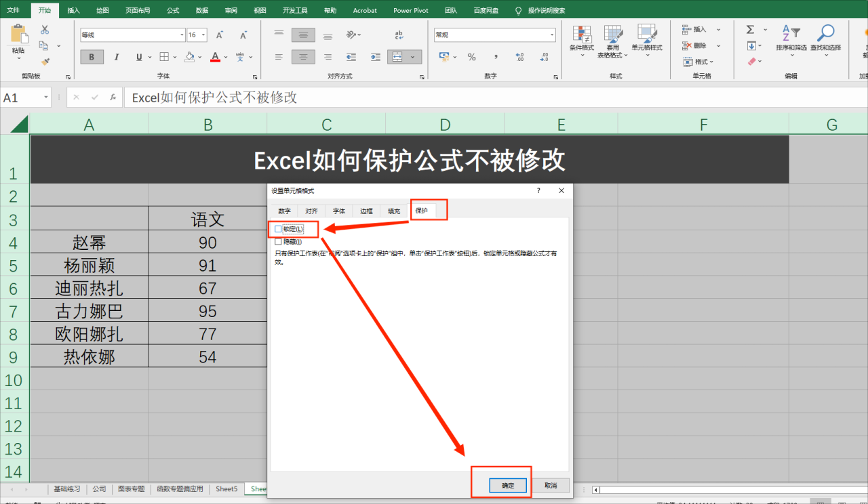Click the Decrease Indent icon
The width and height of the screenshot is (868, 504).
pyautogui.click(x=351, y=57)
